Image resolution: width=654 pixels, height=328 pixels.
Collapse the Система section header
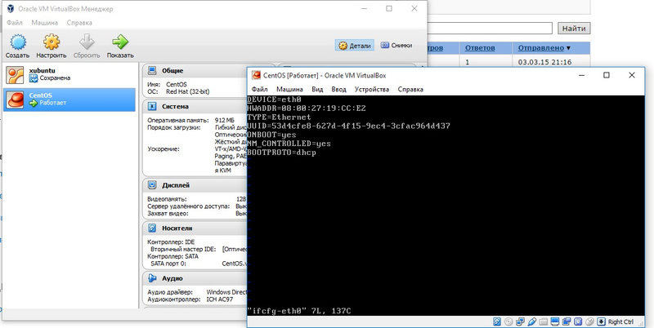[x=176, y=106]
